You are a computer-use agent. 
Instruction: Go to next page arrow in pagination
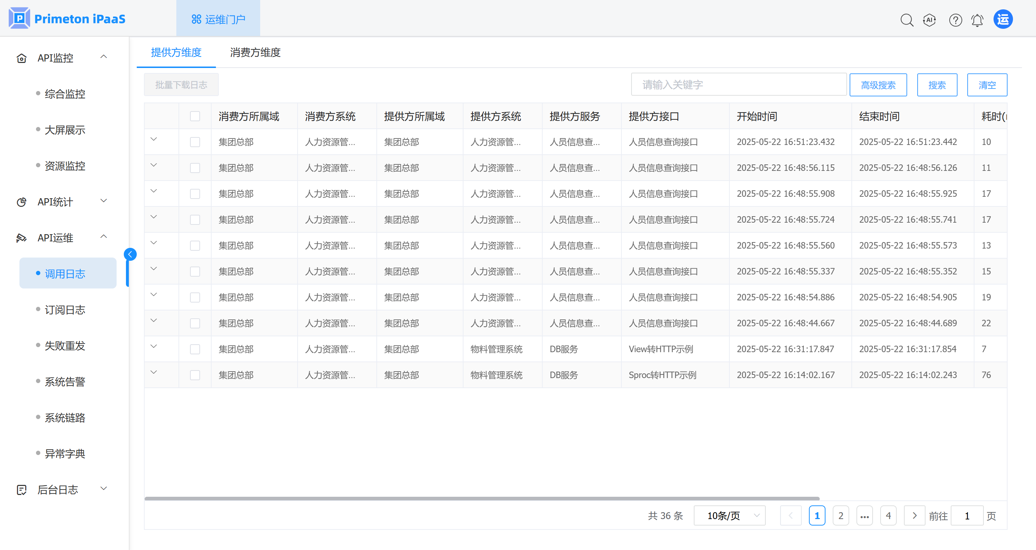tap(914, 515)
